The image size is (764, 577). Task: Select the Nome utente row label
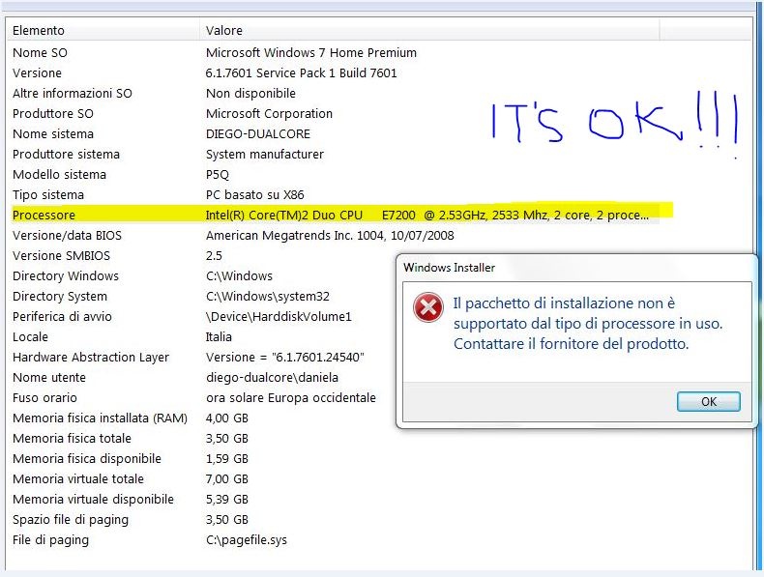pos(49,377)
